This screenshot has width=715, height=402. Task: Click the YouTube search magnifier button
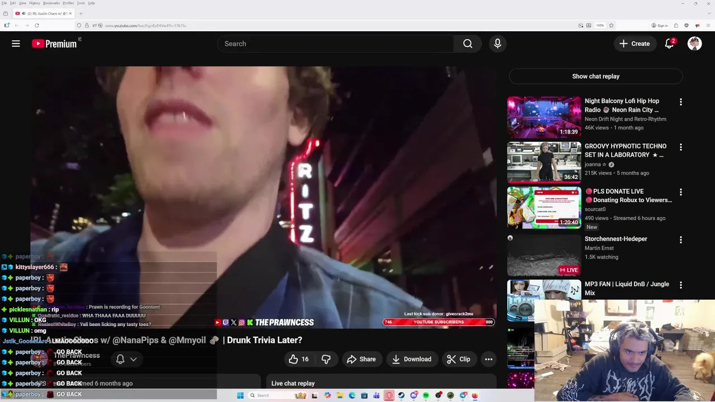pos(468,44)
